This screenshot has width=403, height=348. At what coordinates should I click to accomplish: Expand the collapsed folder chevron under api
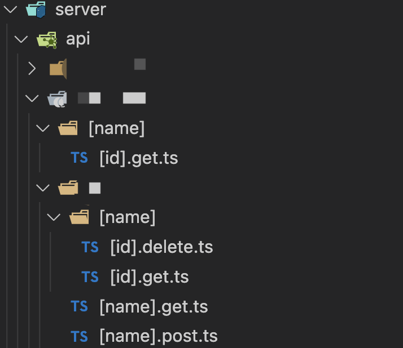tap(32, 69)
